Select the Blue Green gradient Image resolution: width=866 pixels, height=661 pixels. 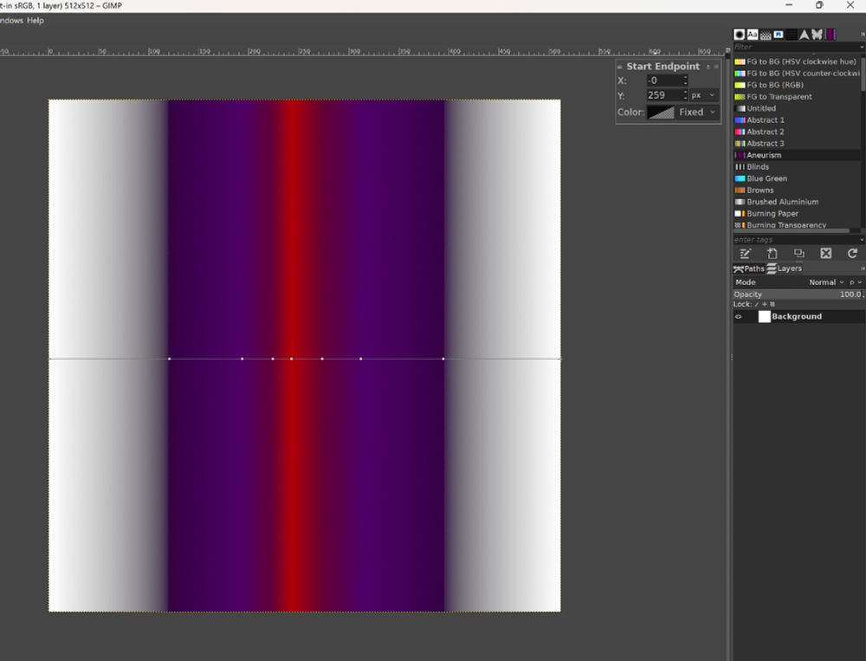(x=796, y=178)
